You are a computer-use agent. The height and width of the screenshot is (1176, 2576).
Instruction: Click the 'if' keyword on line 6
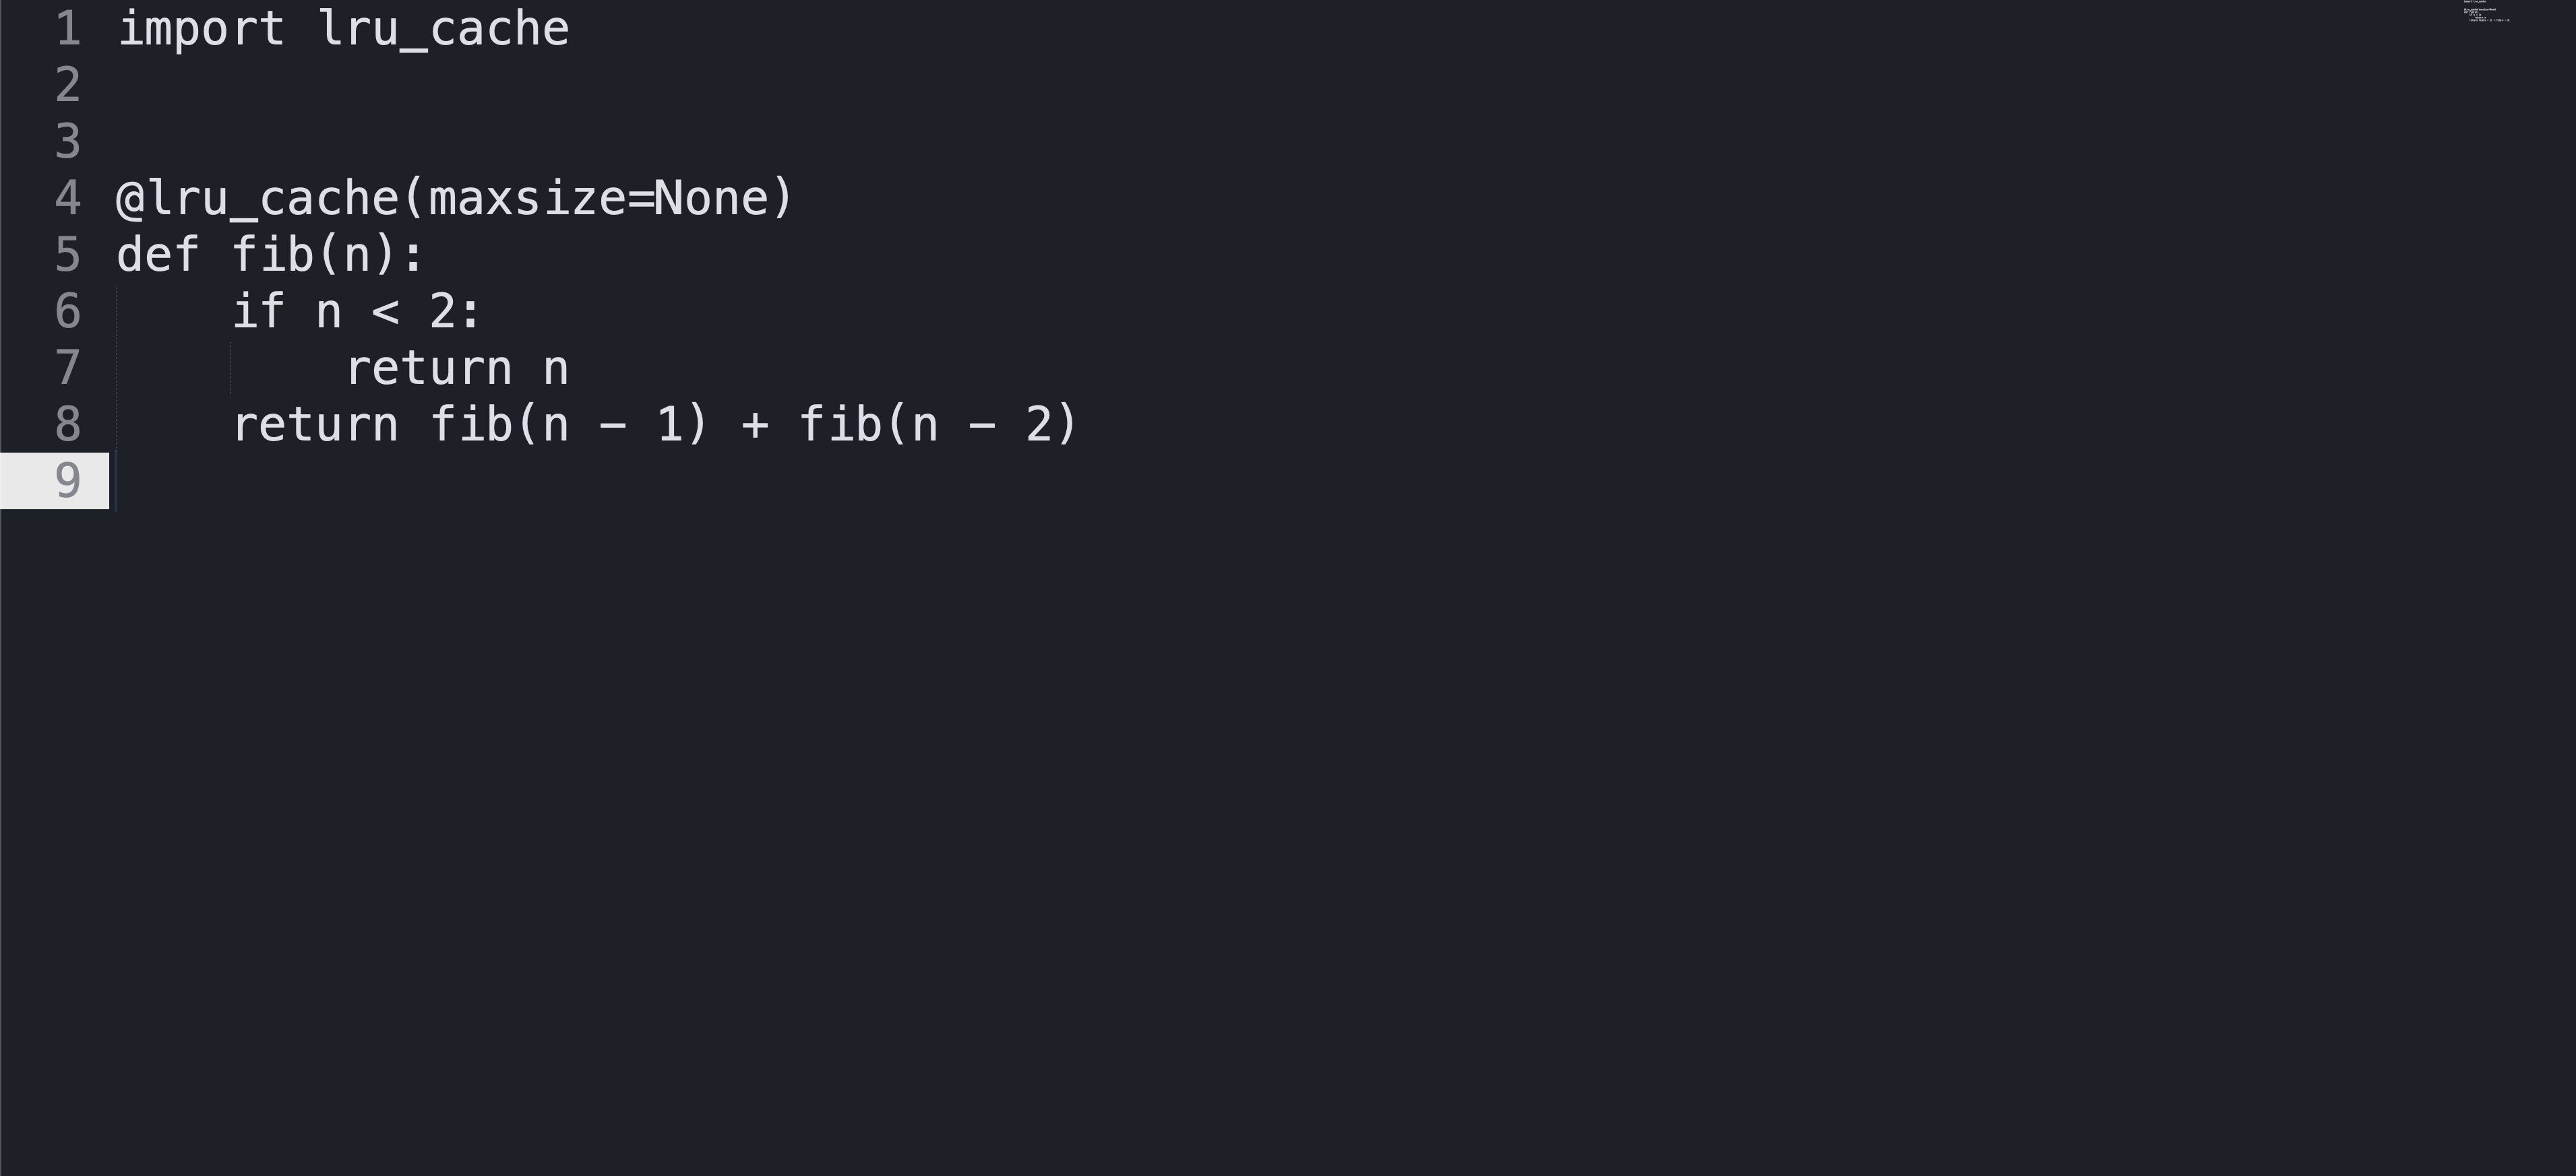(258, 311)
